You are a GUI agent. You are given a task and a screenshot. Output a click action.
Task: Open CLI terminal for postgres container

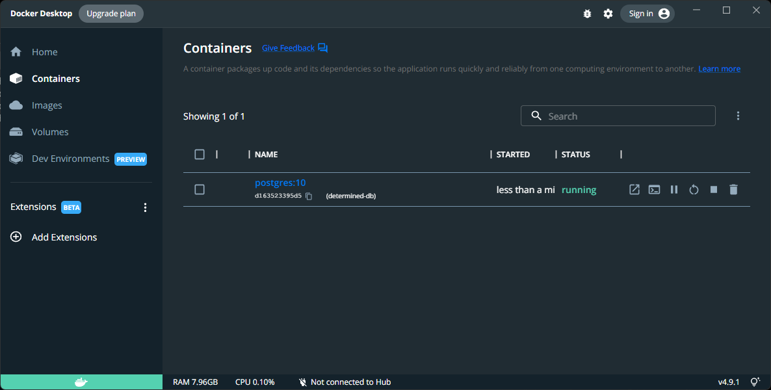pos(654,189)
